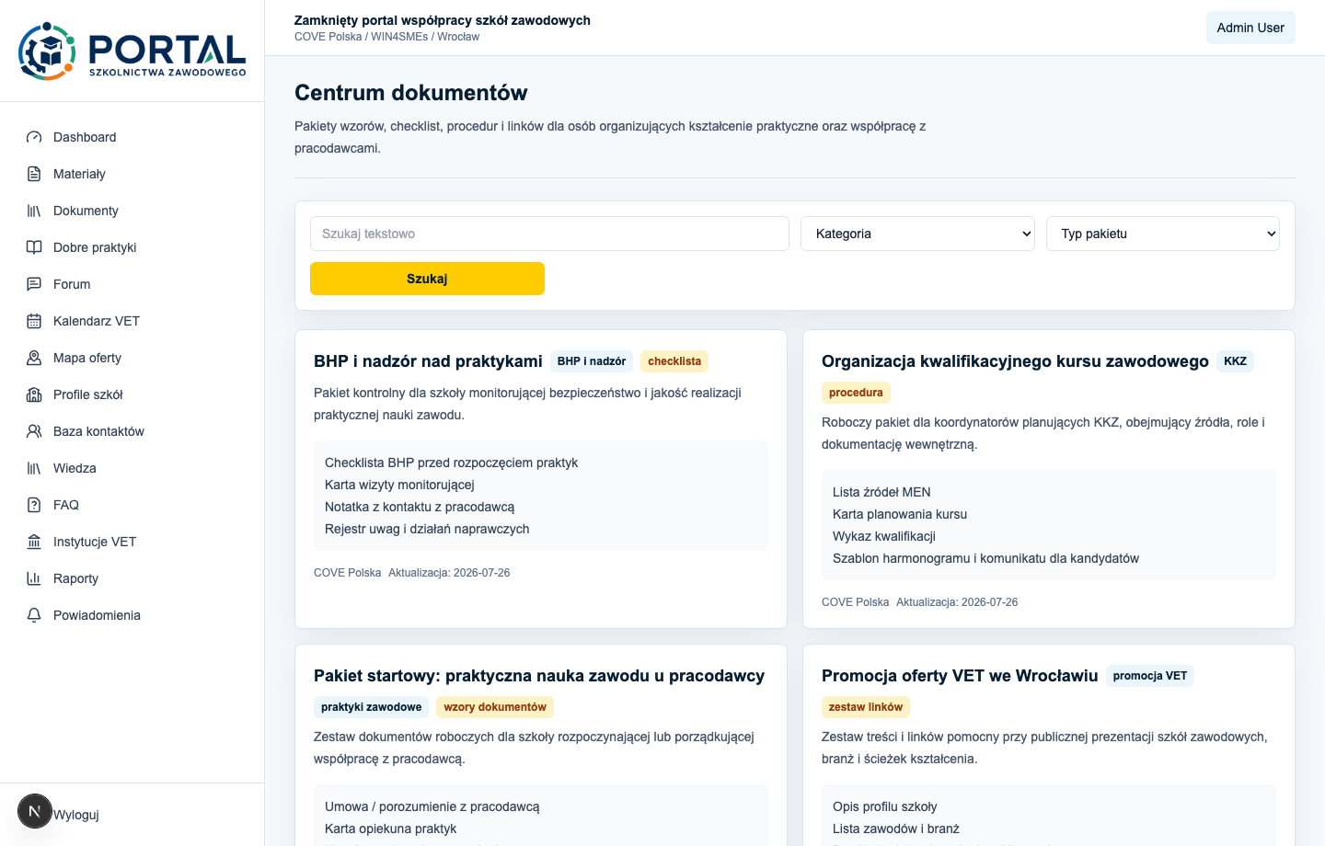Click the Mapa oferty pin icon
This screenshot has height=846, width=1325.
[34, 358]
